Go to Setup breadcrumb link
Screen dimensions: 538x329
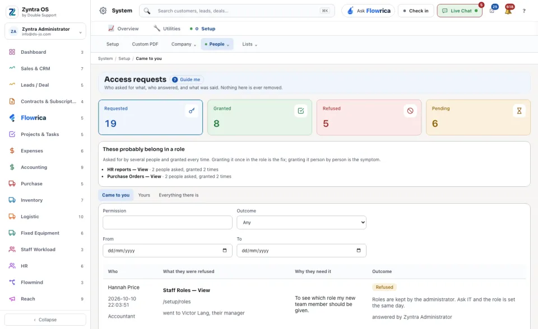click(124, 59)
